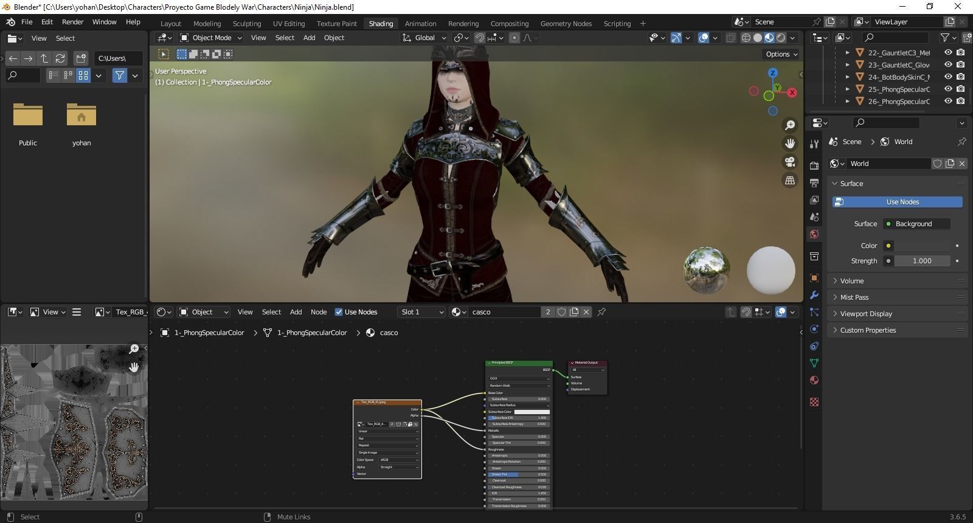Disable 25-_PhongSpecularC render camera icon
Screen dimensions: 973x523
click(961, 89)
